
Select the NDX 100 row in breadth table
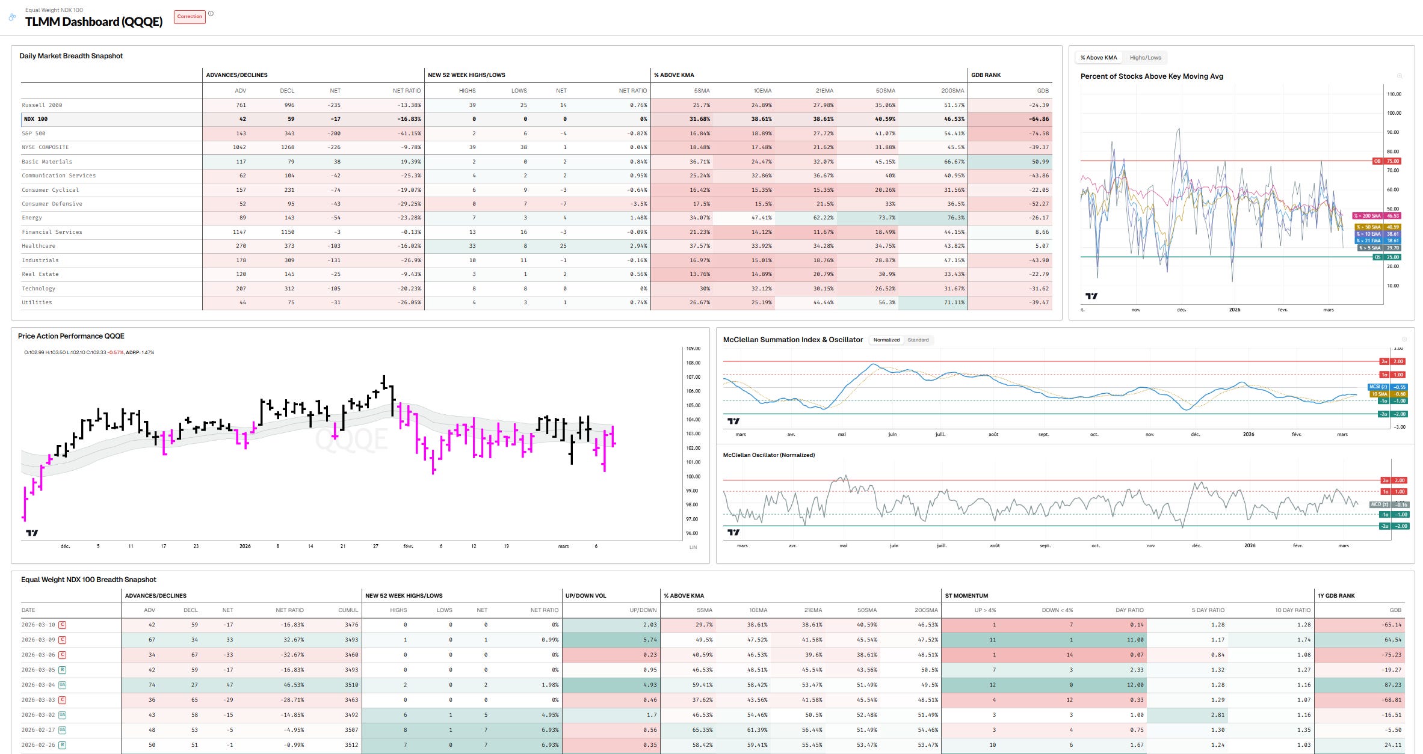[x=36, y=119]
